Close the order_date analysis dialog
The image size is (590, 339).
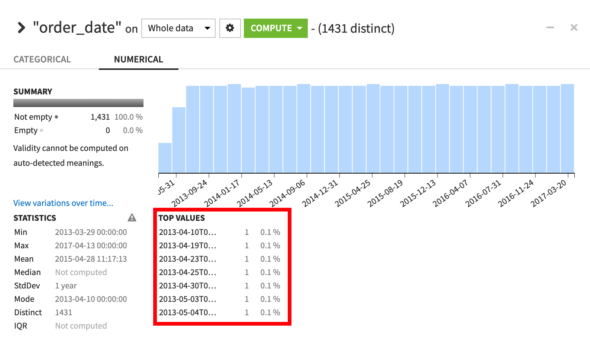[x=574, y=28]
